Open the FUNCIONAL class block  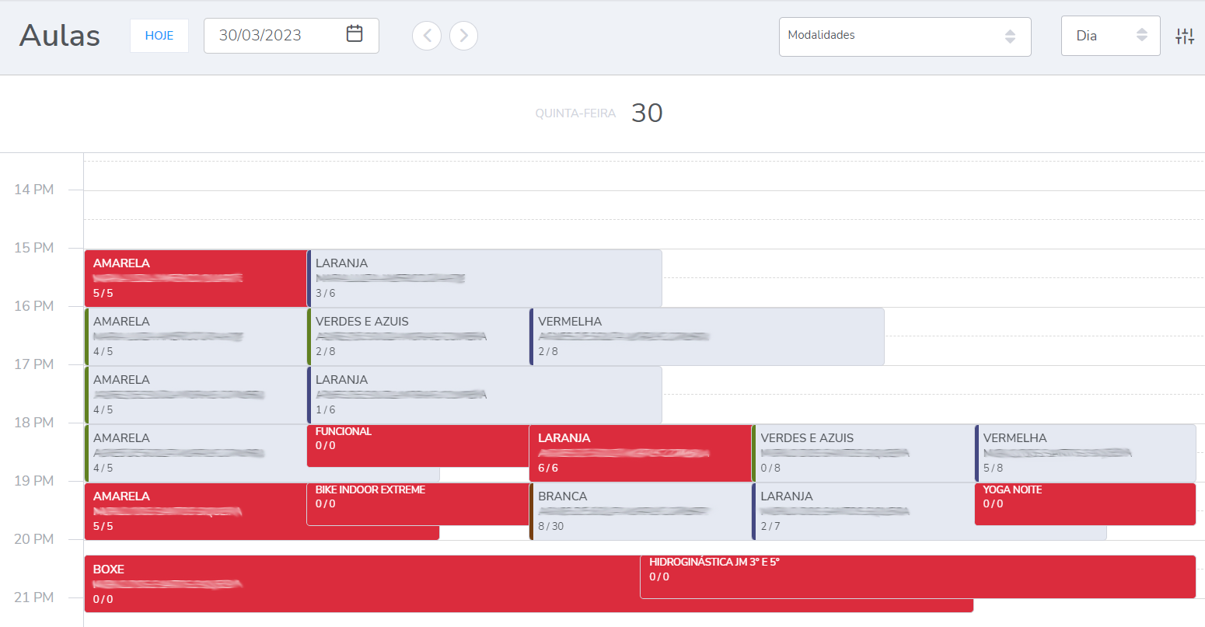click(417, 445)
